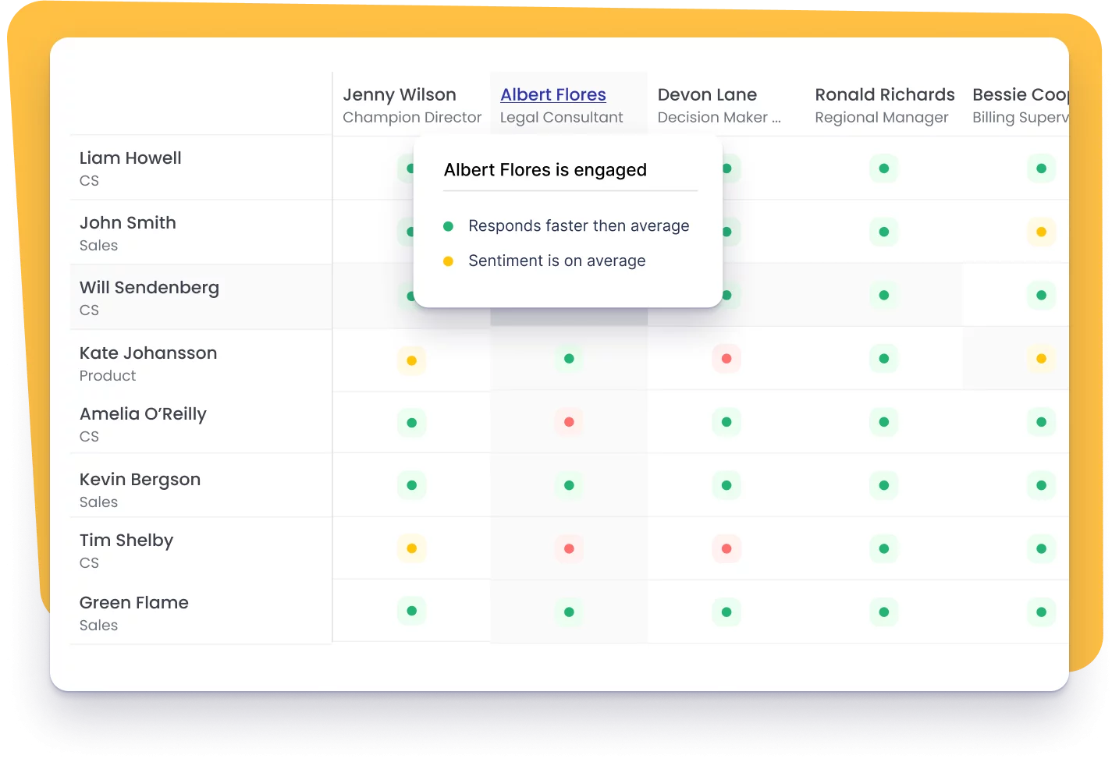Viewport: 1119px width, 766px height.
Task: Click Kate Johansson's yellow dot under Bessie Cooper
Action: [1042, 359]
